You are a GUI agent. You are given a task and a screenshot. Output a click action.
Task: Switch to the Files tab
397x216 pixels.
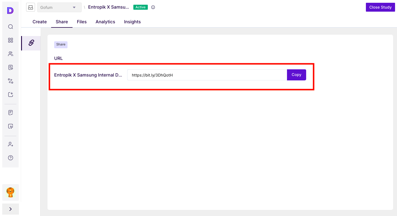point(82,22)
